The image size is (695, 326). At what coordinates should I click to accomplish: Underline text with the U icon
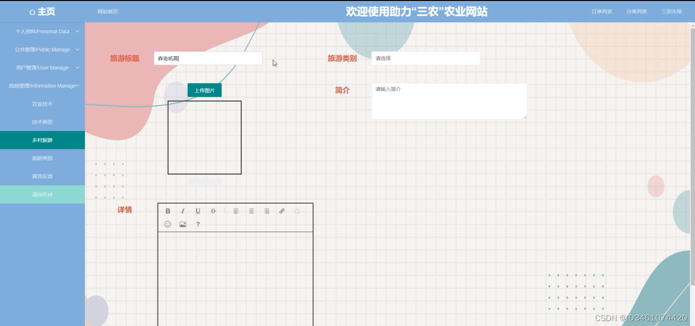(198, 211)
